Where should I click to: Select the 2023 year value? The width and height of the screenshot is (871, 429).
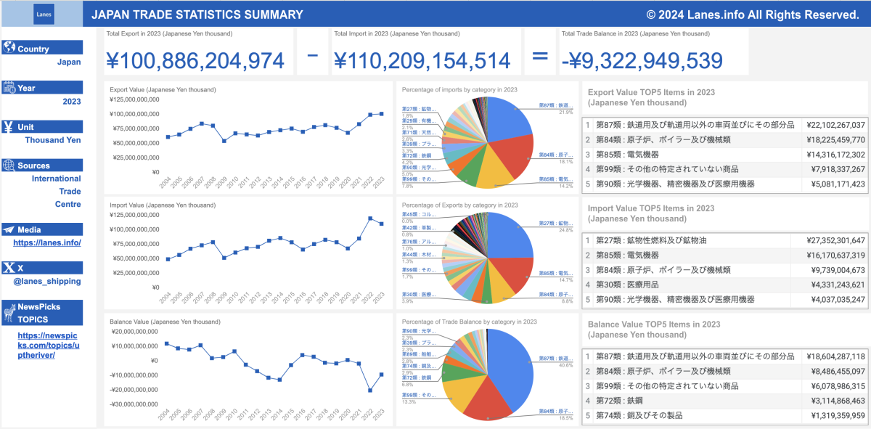pos(72,102)
